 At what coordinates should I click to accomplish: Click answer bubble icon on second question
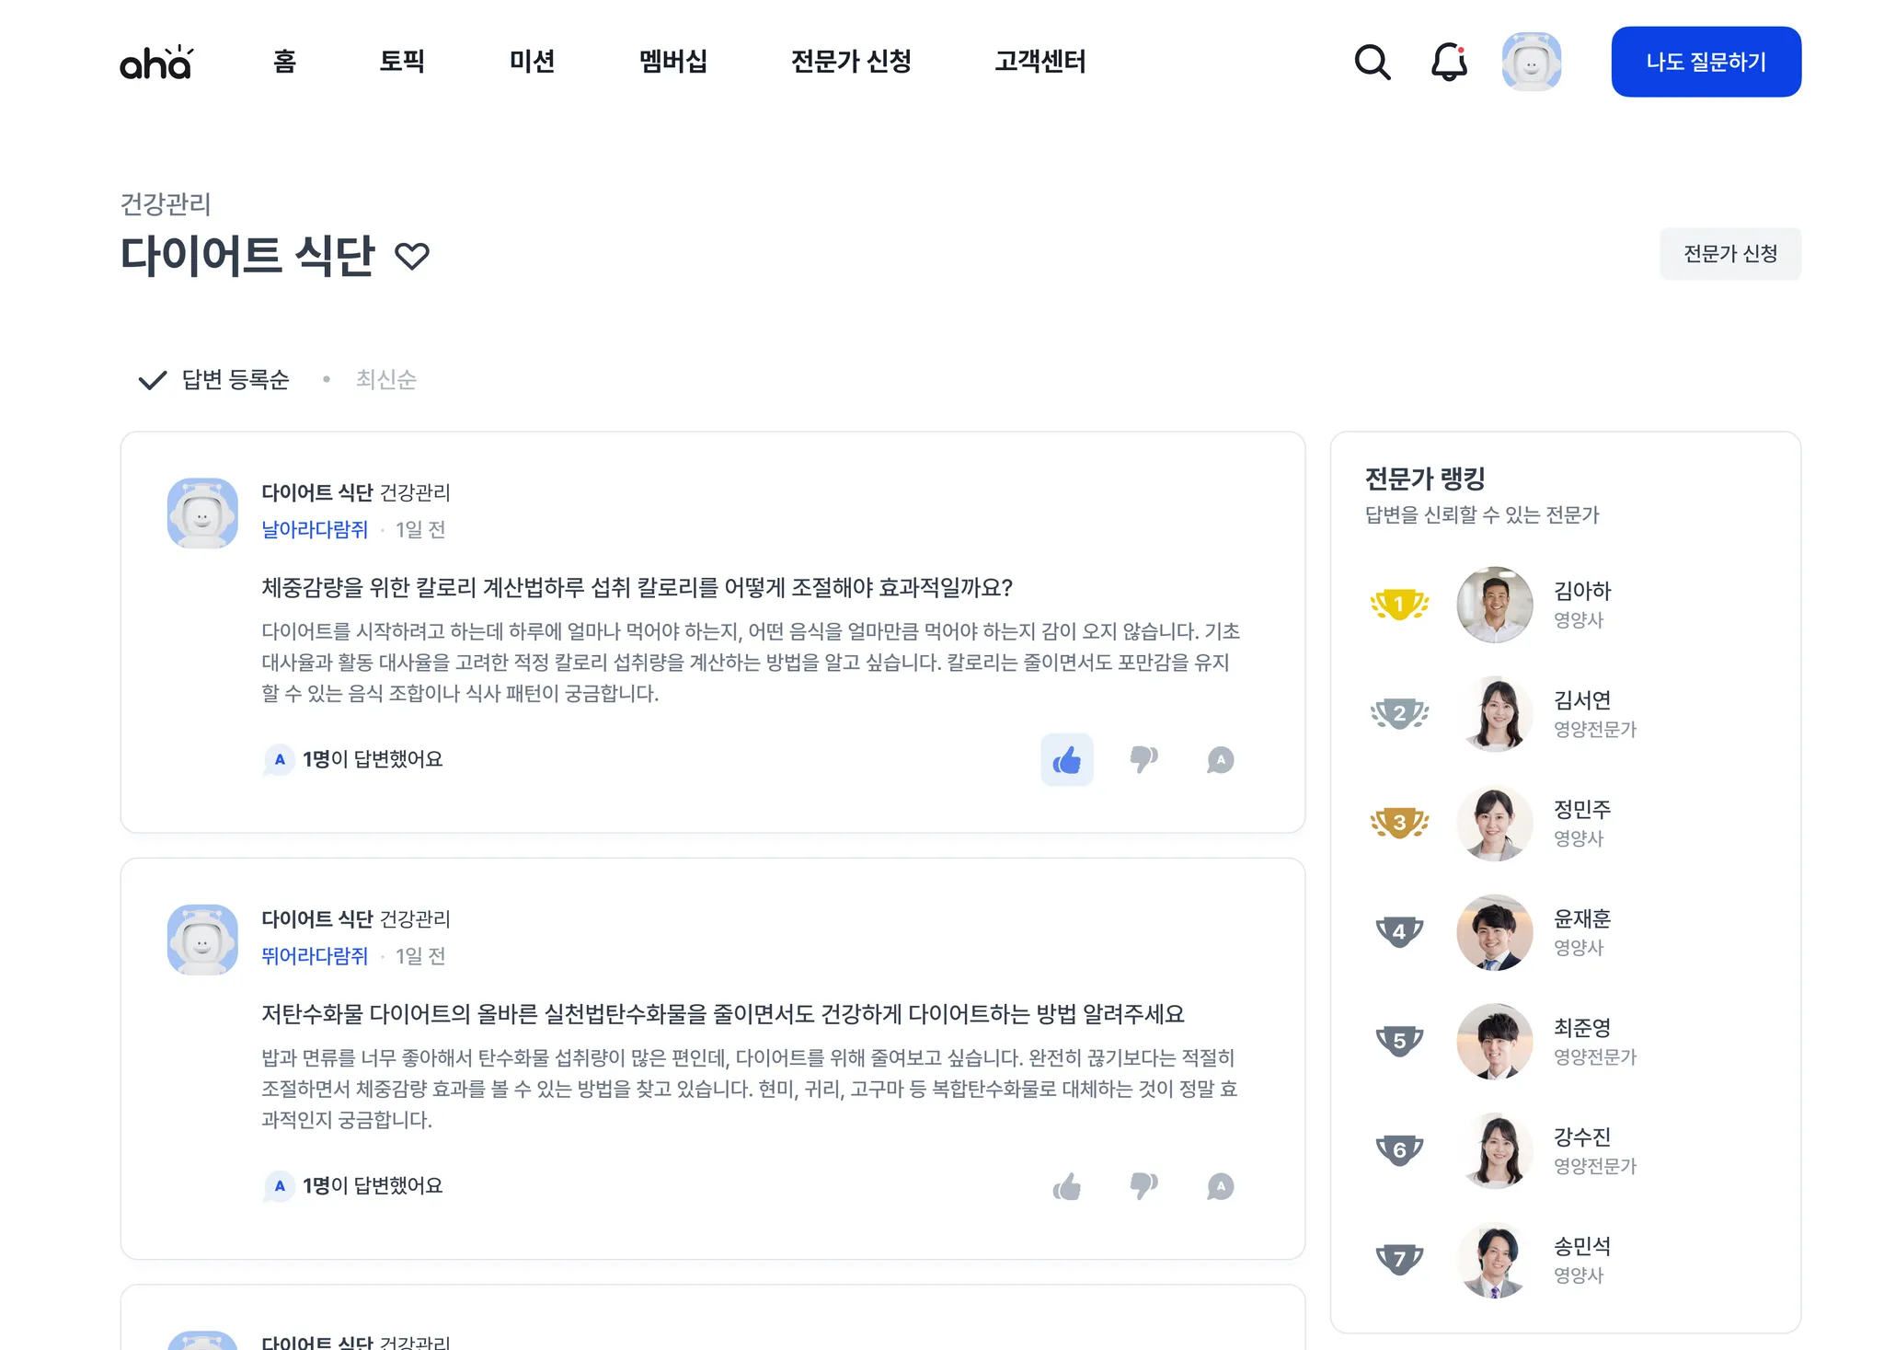point(1220,1186)
